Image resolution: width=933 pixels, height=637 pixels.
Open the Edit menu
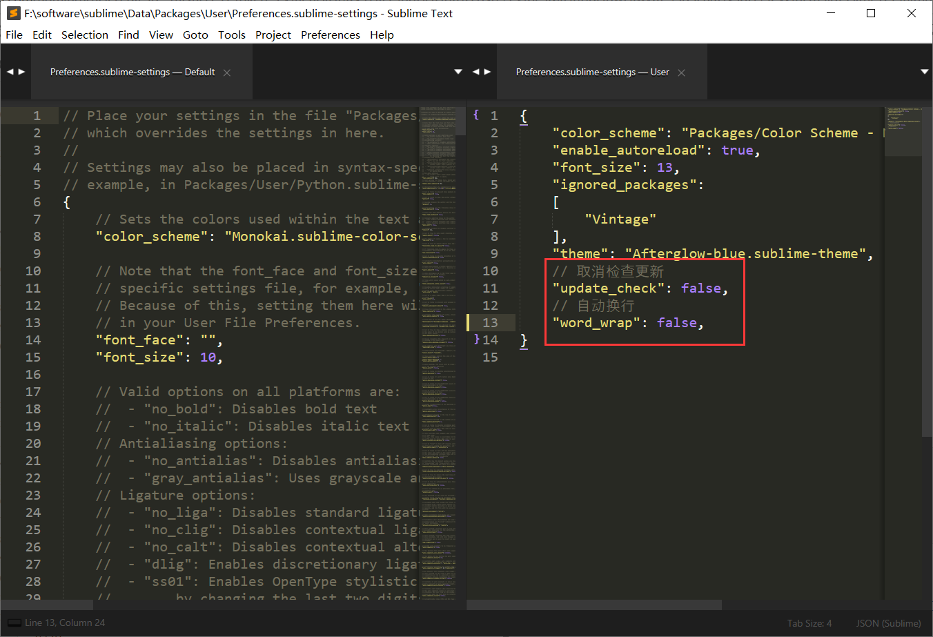tap(42, 35)
